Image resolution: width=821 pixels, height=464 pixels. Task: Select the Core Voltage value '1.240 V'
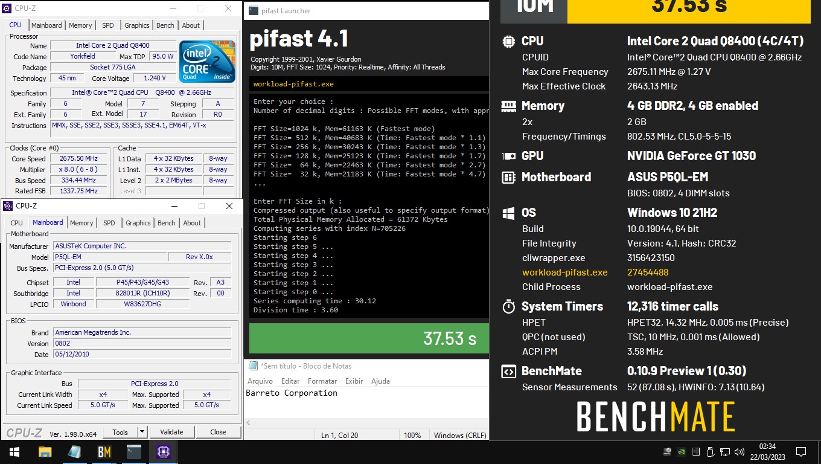(155, 79)
